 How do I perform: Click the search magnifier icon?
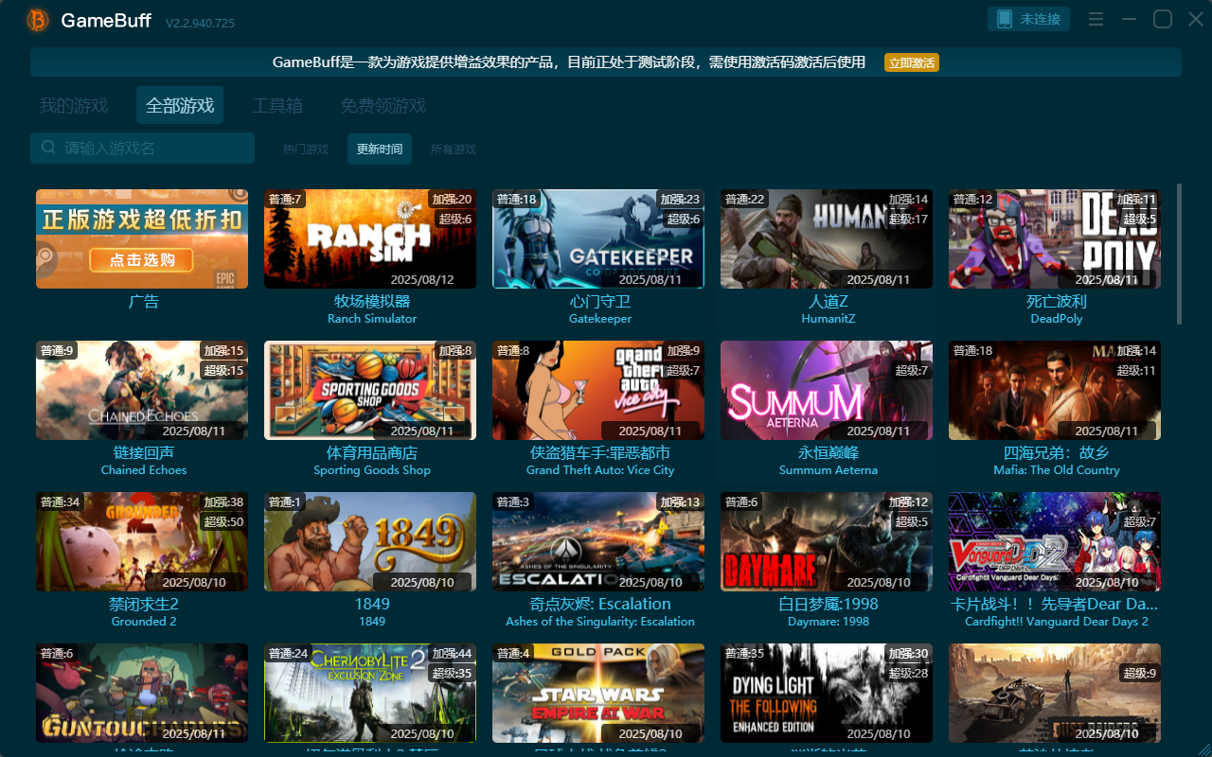48,148
